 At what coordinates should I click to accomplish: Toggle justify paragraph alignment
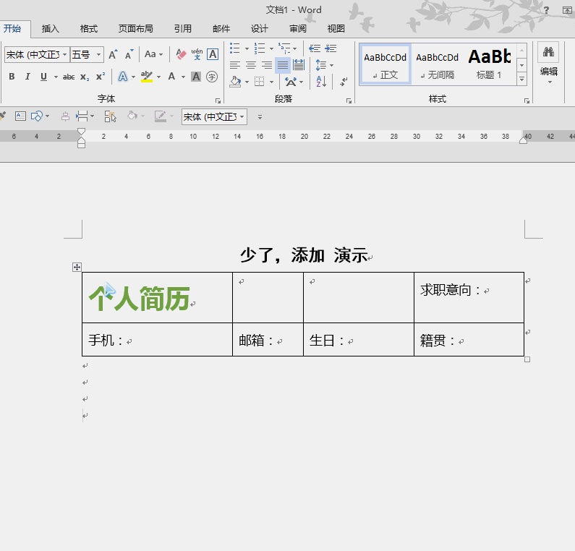tap(282, 65)
